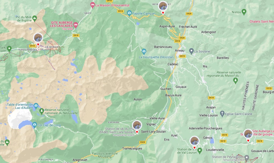Select the La Soulane grey location pin
This screenshot has width=274, height=163.
coord(191,51)
